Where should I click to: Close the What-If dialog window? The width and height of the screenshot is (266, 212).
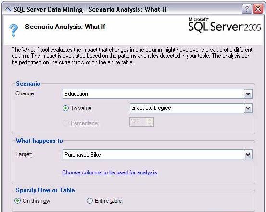[x=258, y=9]
